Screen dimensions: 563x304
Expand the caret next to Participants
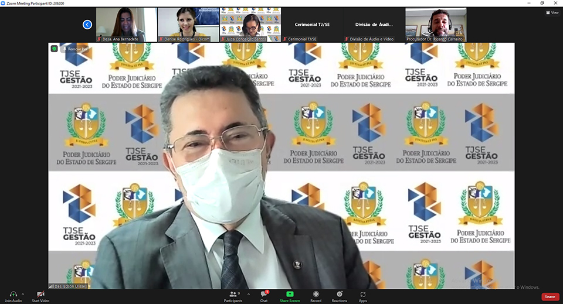[x=248, y=293]
